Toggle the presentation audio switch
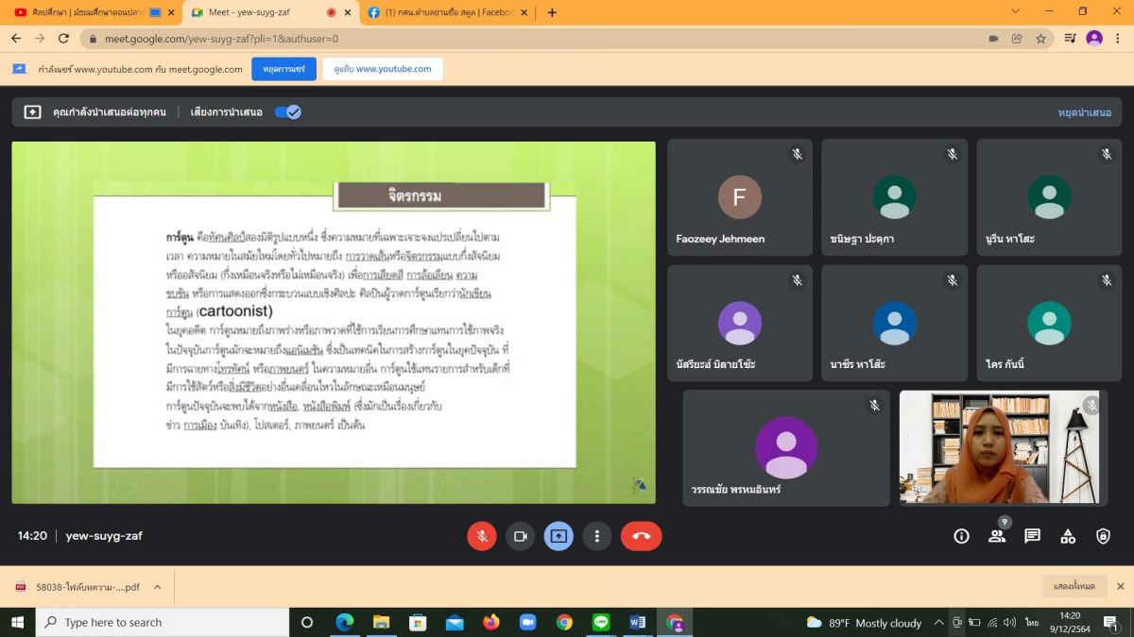The height and width of the screenshot is (637, 1134). [287, 111]
